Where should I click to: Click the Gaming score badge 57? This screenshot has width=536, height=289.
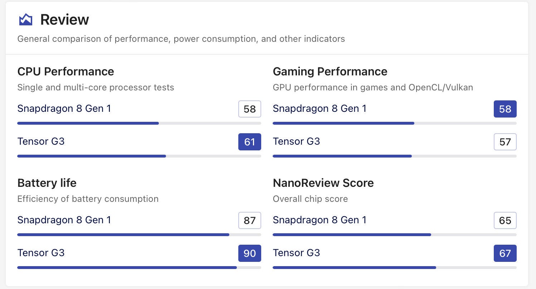click(x=505, y=142)
